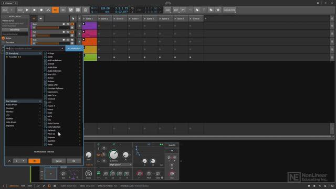The height and width of the screenshot is (189, 336).
Task: Play the purple Bass clip in Scene 1
Action: point(84,24)
